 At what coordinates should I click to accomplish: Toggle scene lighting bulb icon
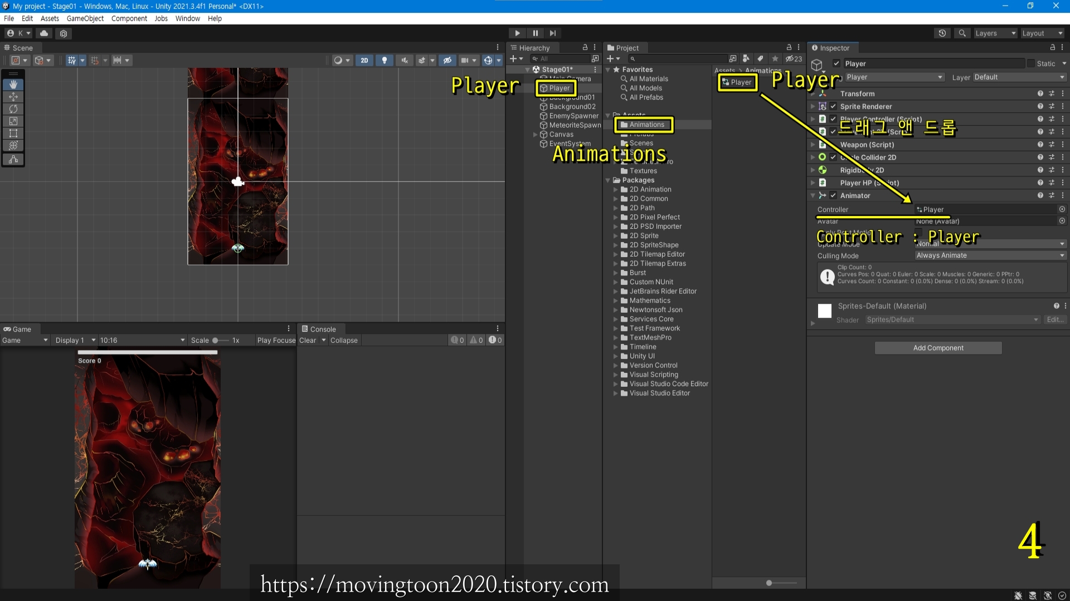(385, 61)
